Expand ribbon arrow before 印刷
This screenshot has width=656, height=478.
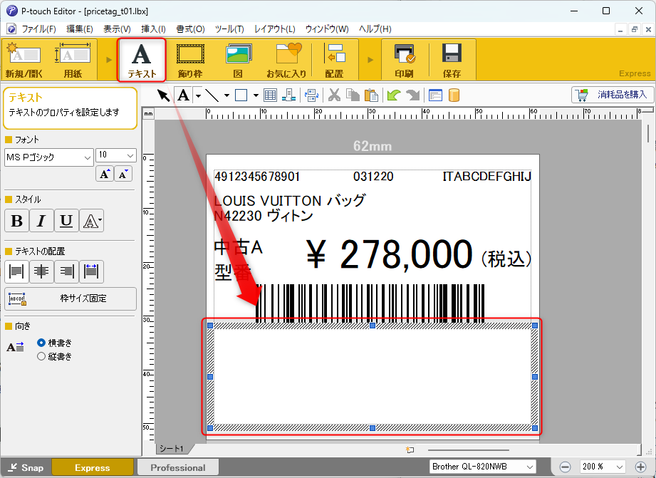[370, 60]
